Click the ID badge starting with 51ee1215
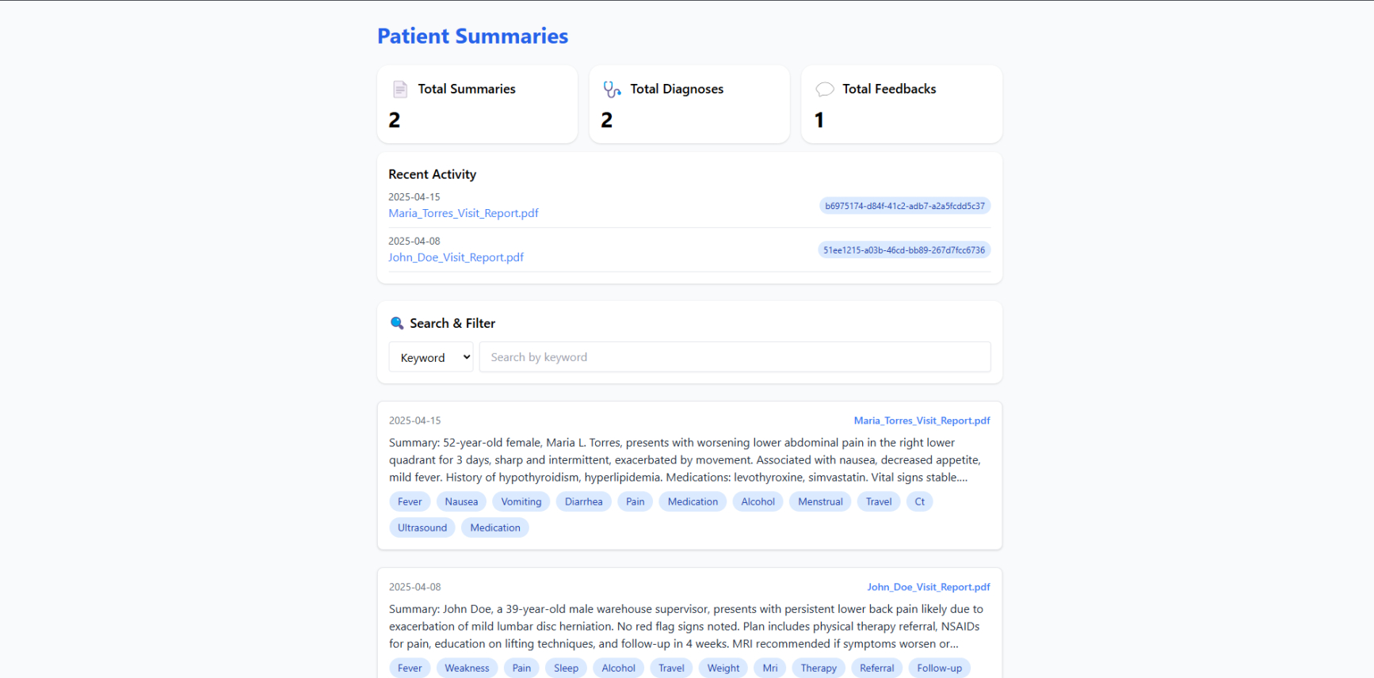1374x678 pixels. 903,250
